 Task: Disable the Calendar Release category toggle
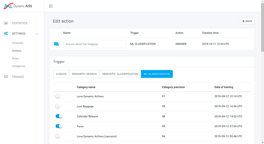(x=59, y=116)
